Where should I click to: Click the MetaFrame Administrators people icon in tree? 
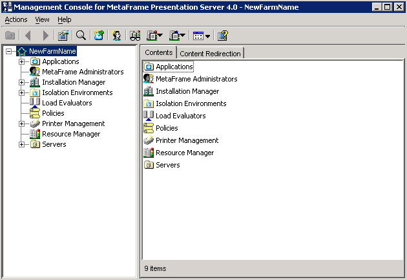pyautogui.click(x=35, y=72)
